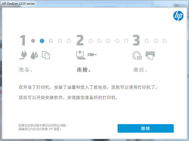Click the highlighted blue progress dot

42,41
